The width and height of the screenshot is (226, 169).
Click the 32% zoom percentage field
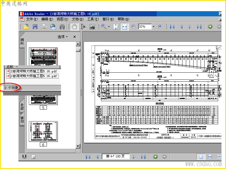tap(145, 26)
